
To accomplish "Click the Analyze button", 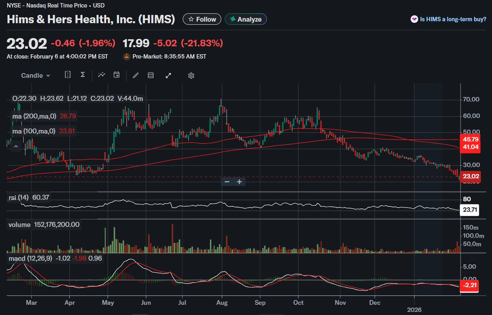I will tap(246, 19).
